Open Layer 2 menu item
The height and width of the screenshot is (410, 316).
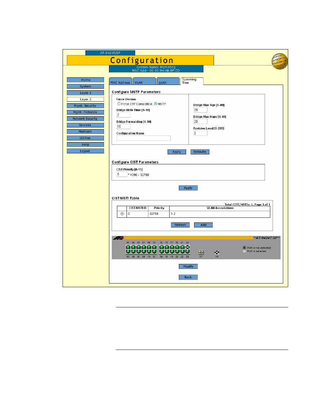point(85,99)
